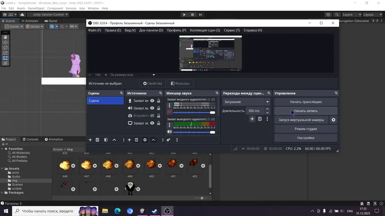
Task: Adjust output audio capture volume slider
Action: pyautogui.click(x=194, y=132)
